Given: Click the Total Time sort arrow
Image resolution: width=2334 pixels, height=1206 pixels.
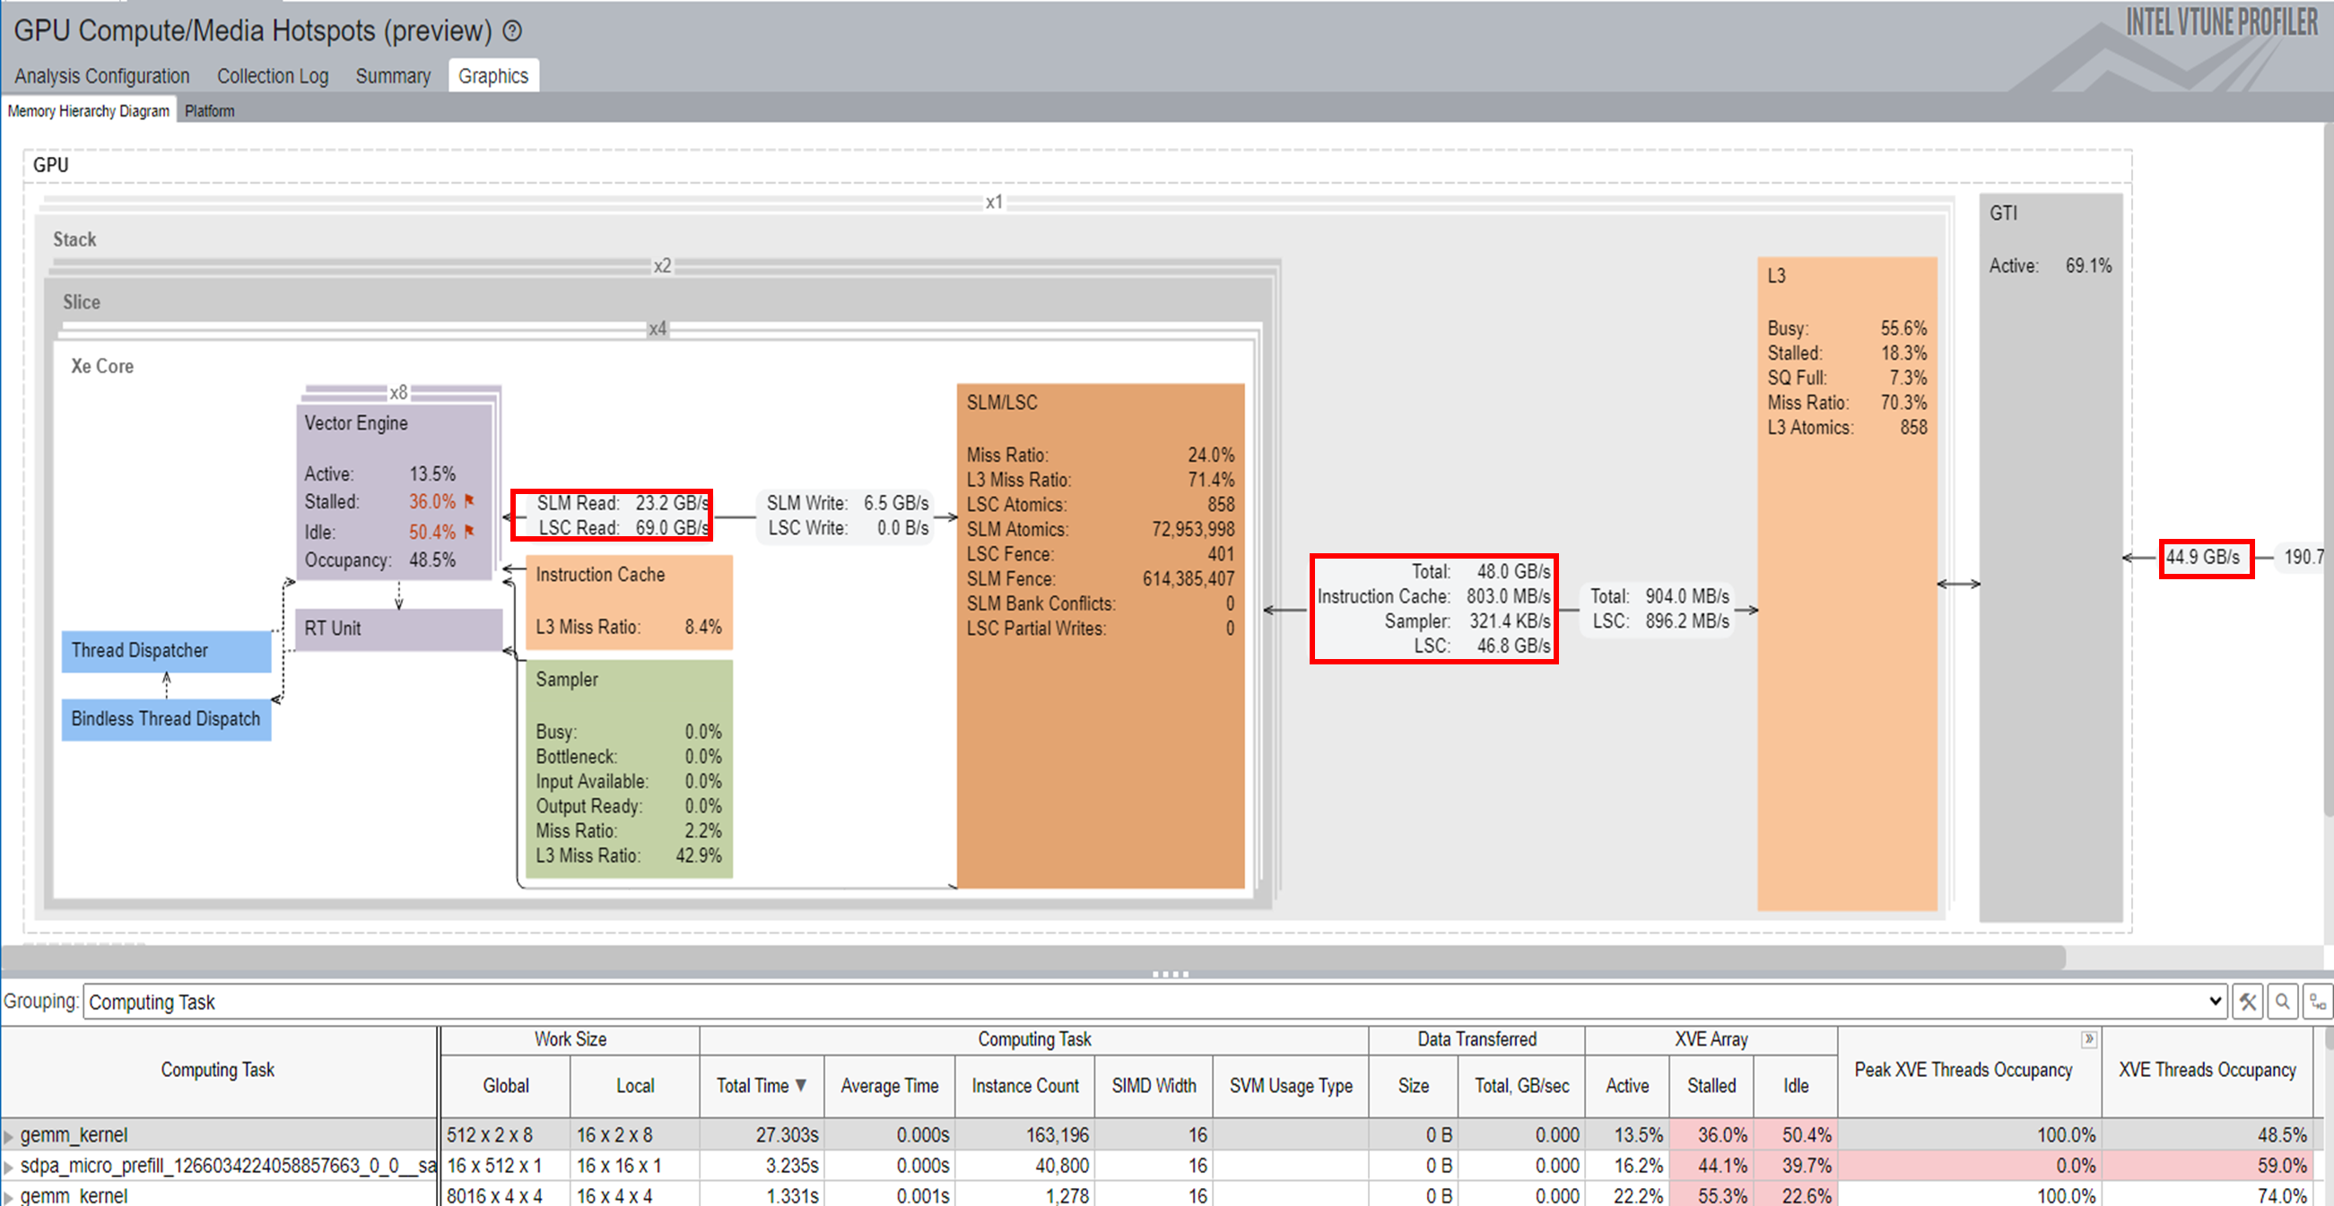Looking at the screenshot, I should [801, 1085].
